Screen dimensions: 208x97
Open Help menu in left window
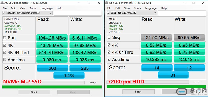click(x=60, y=8)
